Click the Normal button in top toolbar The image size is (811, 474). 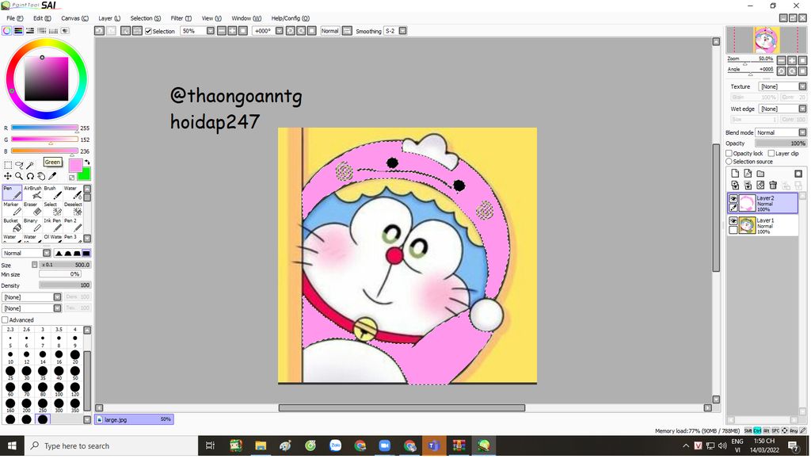click(329, 31)
